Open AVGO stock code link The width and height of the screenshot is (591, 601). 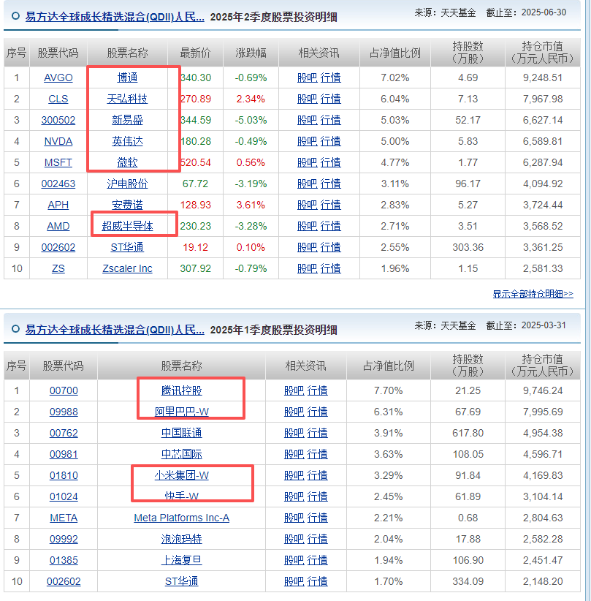point(58,78)
